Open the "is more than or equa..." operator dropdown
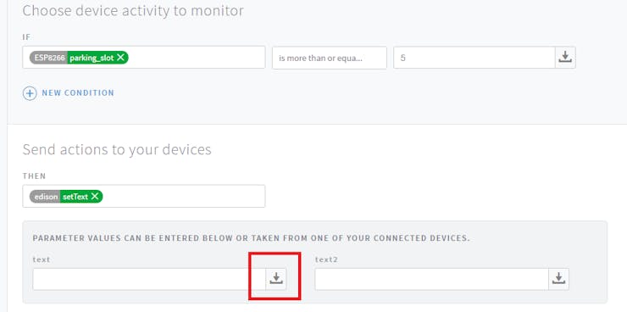The image size is (627, 312). (x=330, y=58)
